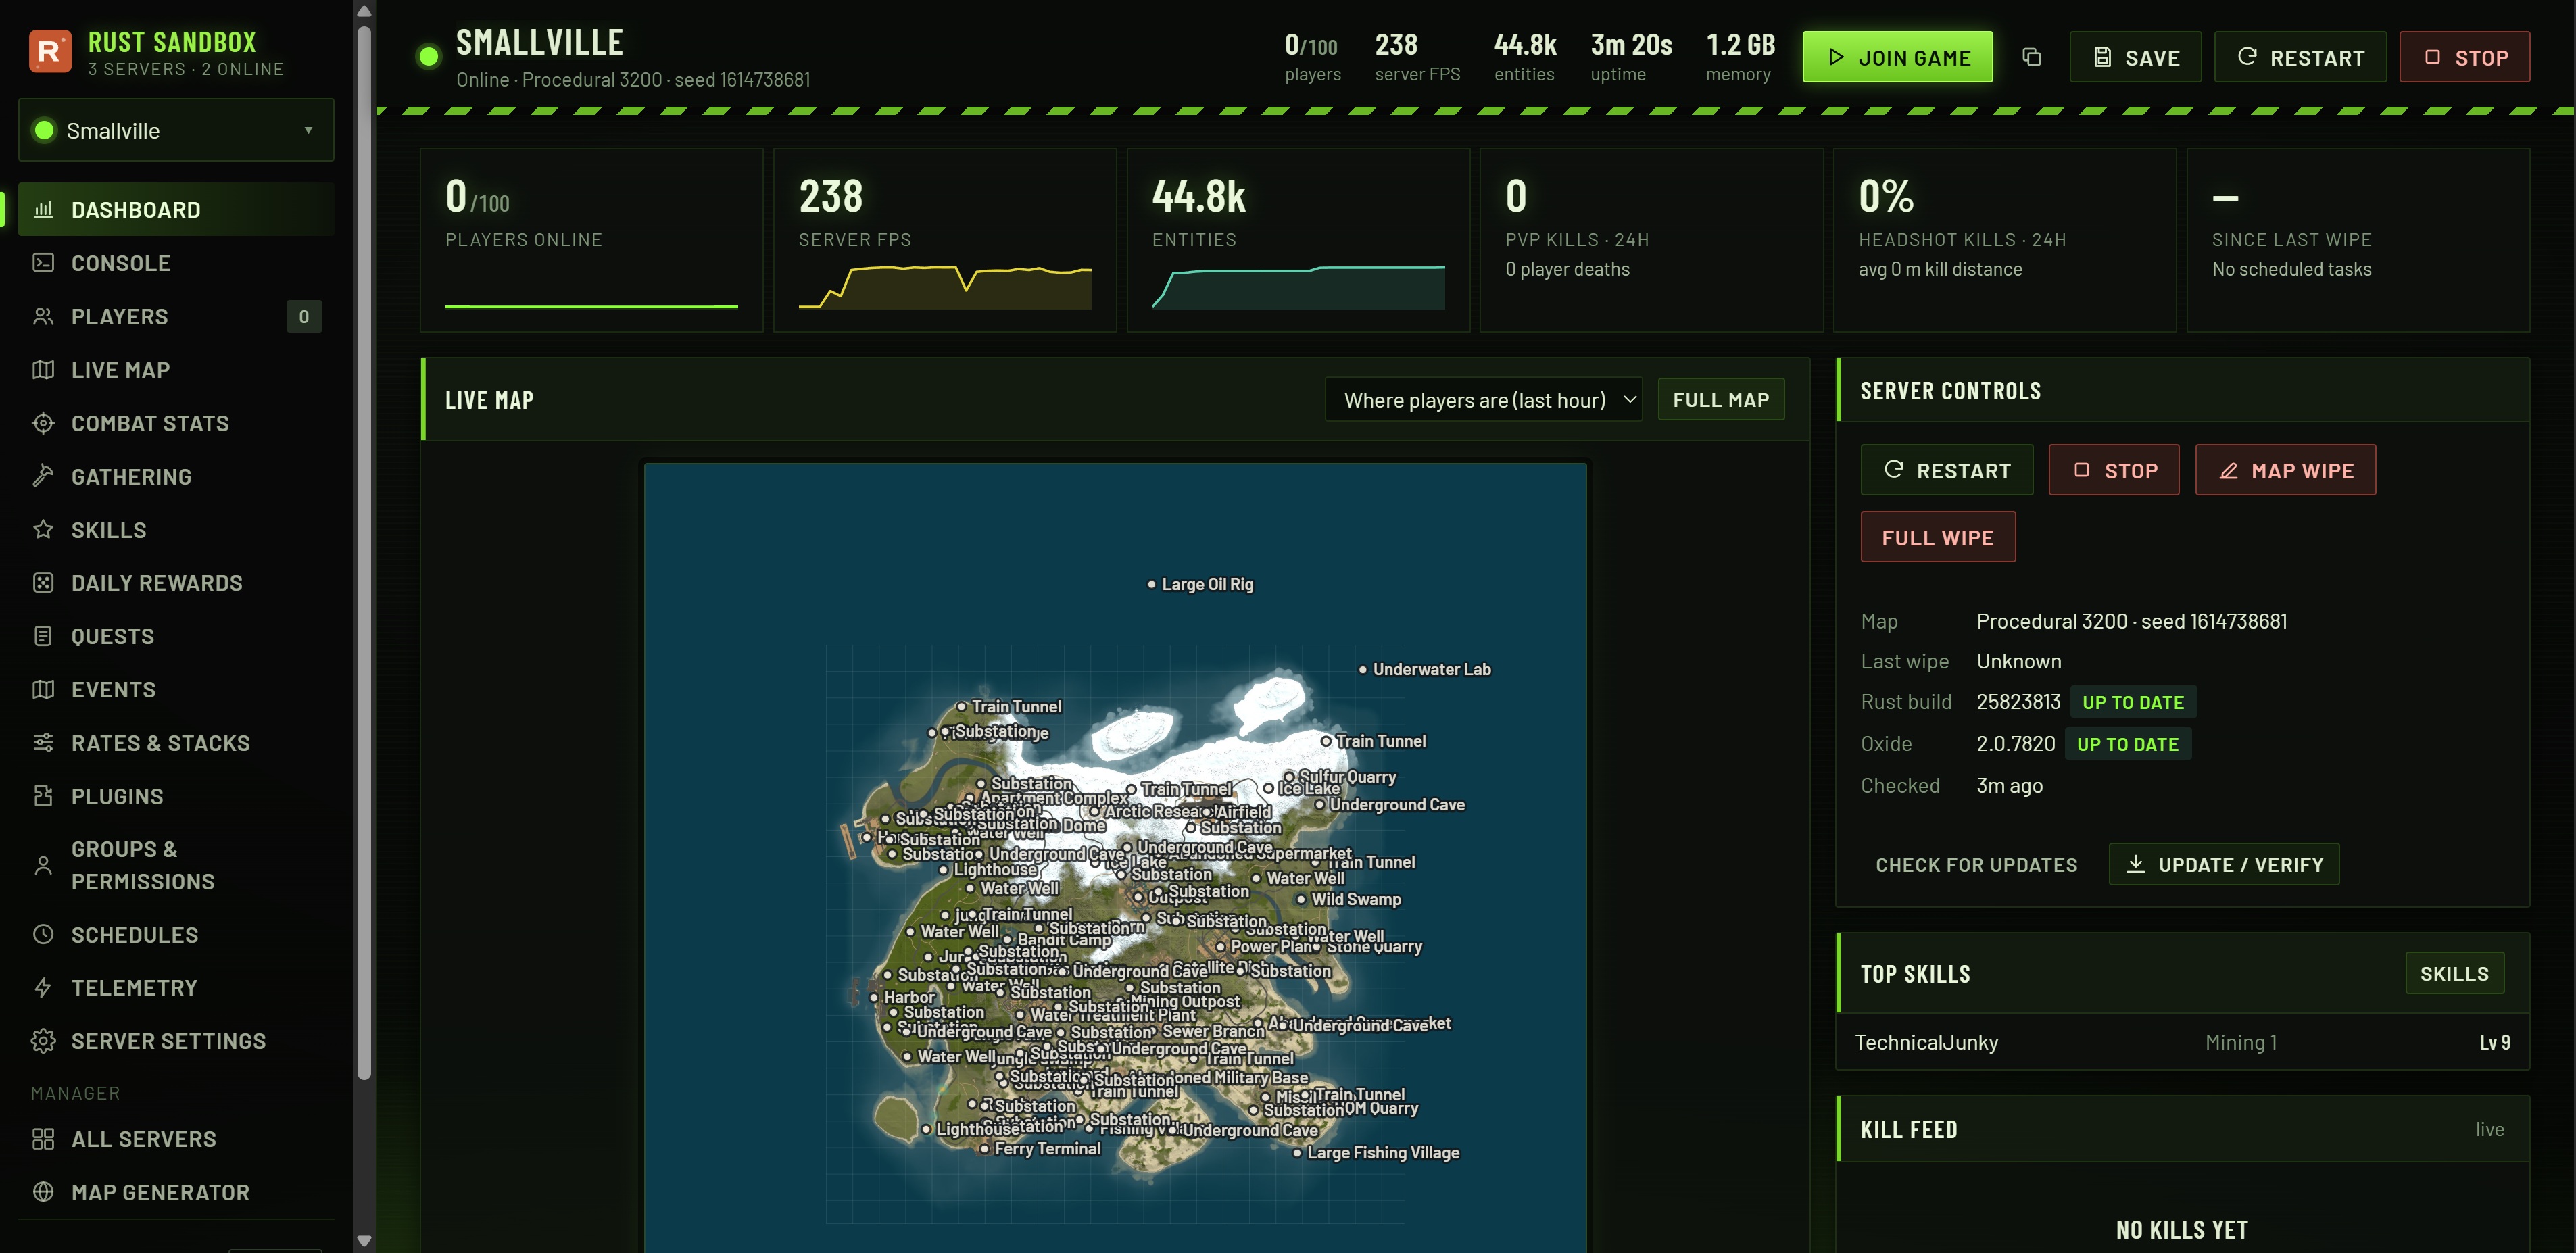Click the Rates & Stacks sliders icon

tap(43, 743)
